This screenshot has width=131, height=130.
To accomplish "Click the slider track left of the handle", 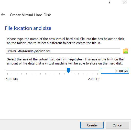I will 36,71.
